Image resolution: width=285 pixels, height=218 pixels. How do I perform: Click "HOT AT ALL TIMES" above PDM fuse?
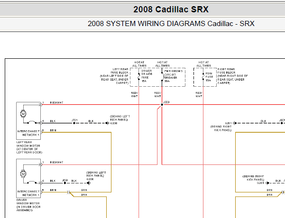pos(203,64)
